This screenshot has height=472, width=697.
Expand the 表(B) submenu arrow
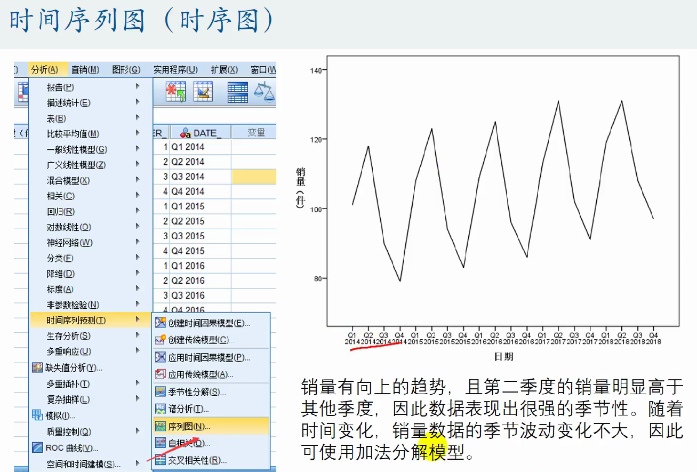click(x=138, y=117)
